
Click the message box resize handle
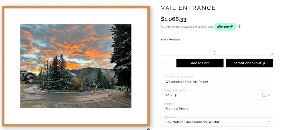tap(271, 54)
